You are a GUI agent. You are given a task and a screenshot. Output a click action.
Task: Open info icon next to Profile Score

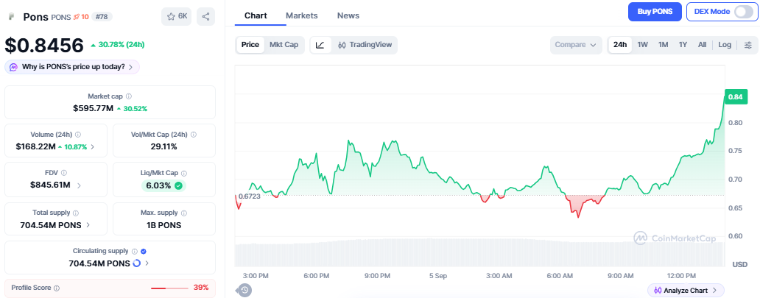57,288
